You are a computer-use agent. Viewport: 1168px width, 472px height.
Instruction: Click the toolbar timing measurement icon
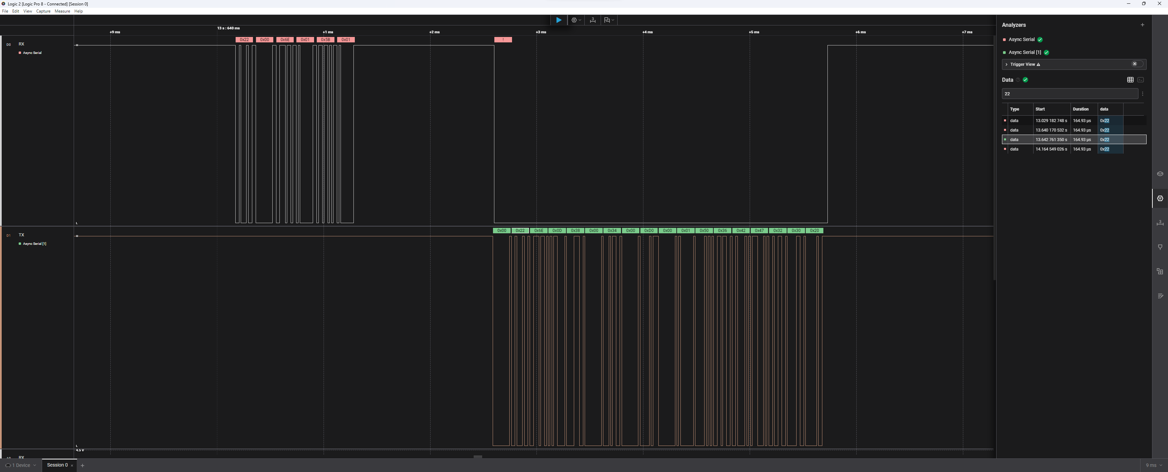tap(592, 20)
